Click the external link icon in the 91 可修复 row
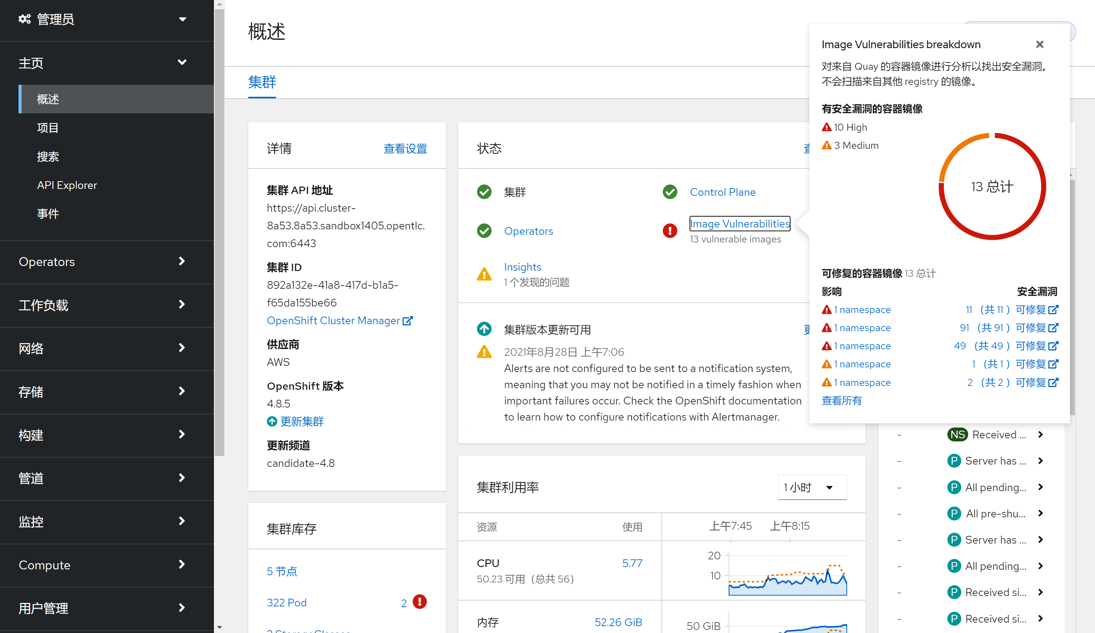The width and height of the screenshot is (1095, 633). coord(1053,327)
